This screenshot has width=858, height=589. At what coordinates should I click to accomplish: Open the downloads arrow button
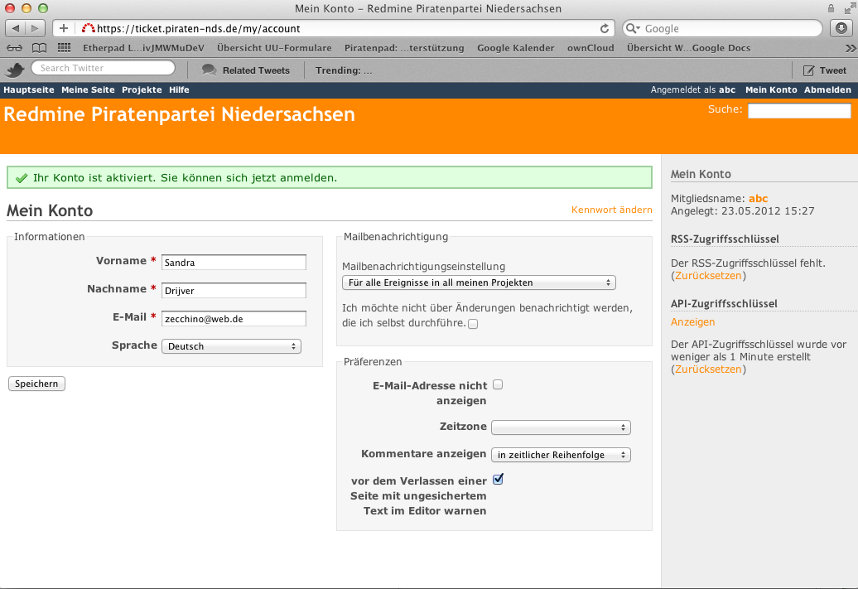841,28
